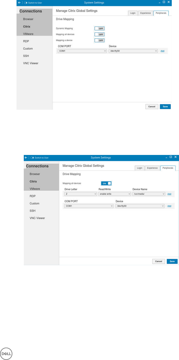The height and width of the screenshot is (360, 179).
Task: Select the Peripherals tab in the lower window
Action: coord(168,168)
